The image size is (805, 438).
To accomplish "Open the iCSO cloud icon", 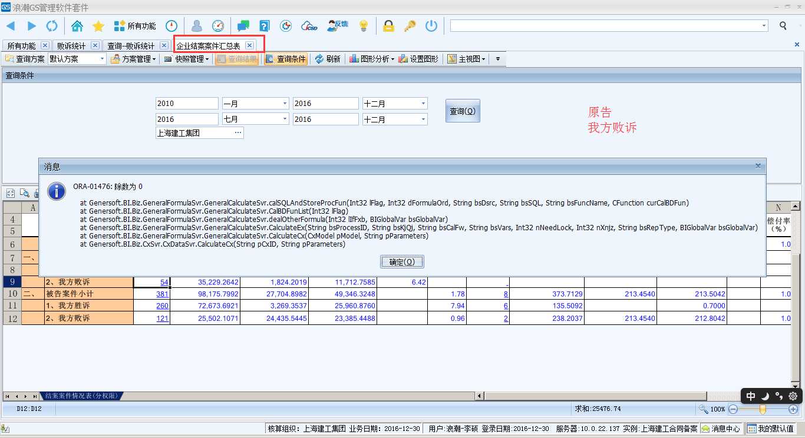I will click(309, 26).
